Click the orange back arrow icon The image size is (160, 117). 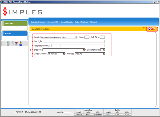(154, 29)
